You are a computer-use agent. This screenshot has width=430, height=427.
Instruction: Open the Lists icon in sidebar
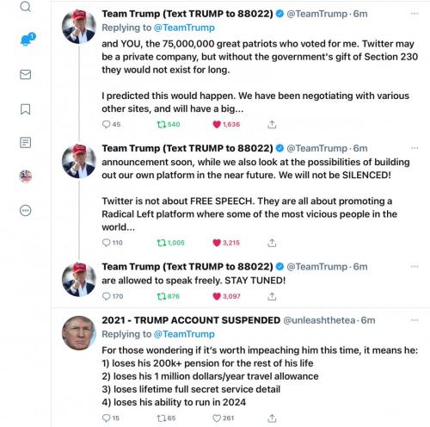pos(25,142)
